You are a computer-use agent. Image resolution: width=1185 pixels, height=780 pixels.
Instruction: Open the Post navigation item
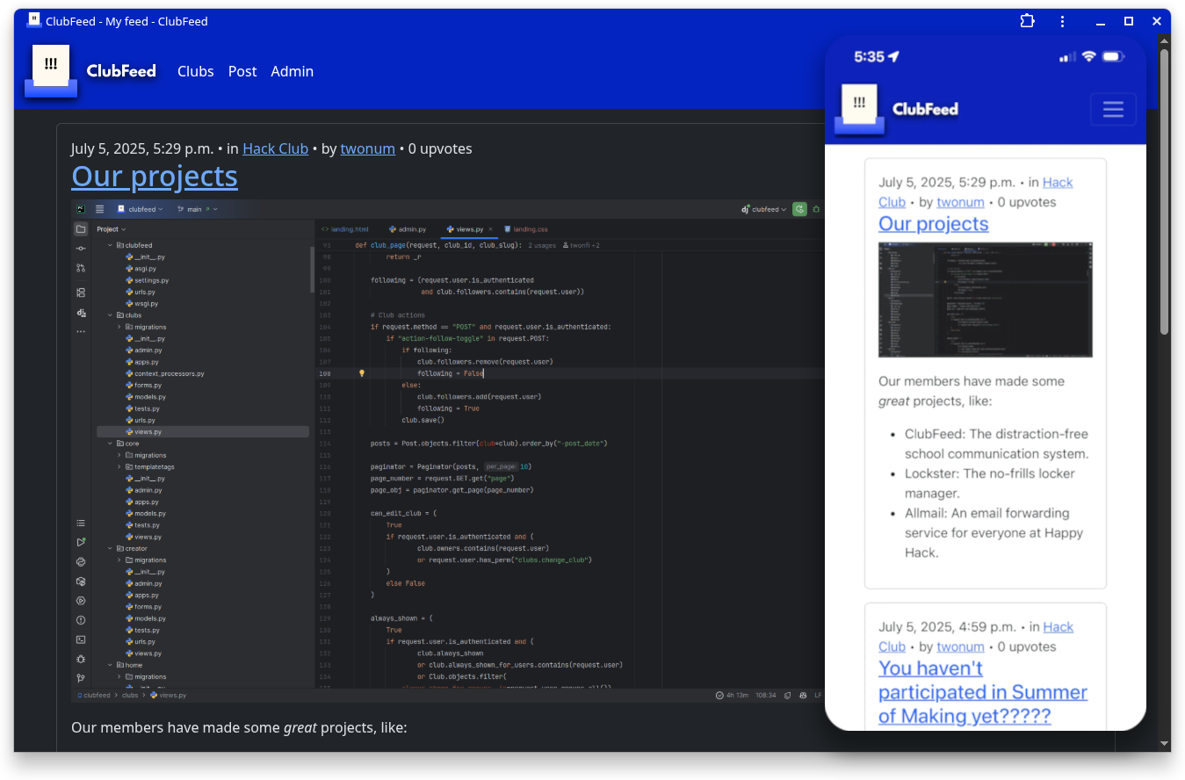click(242, 71)
